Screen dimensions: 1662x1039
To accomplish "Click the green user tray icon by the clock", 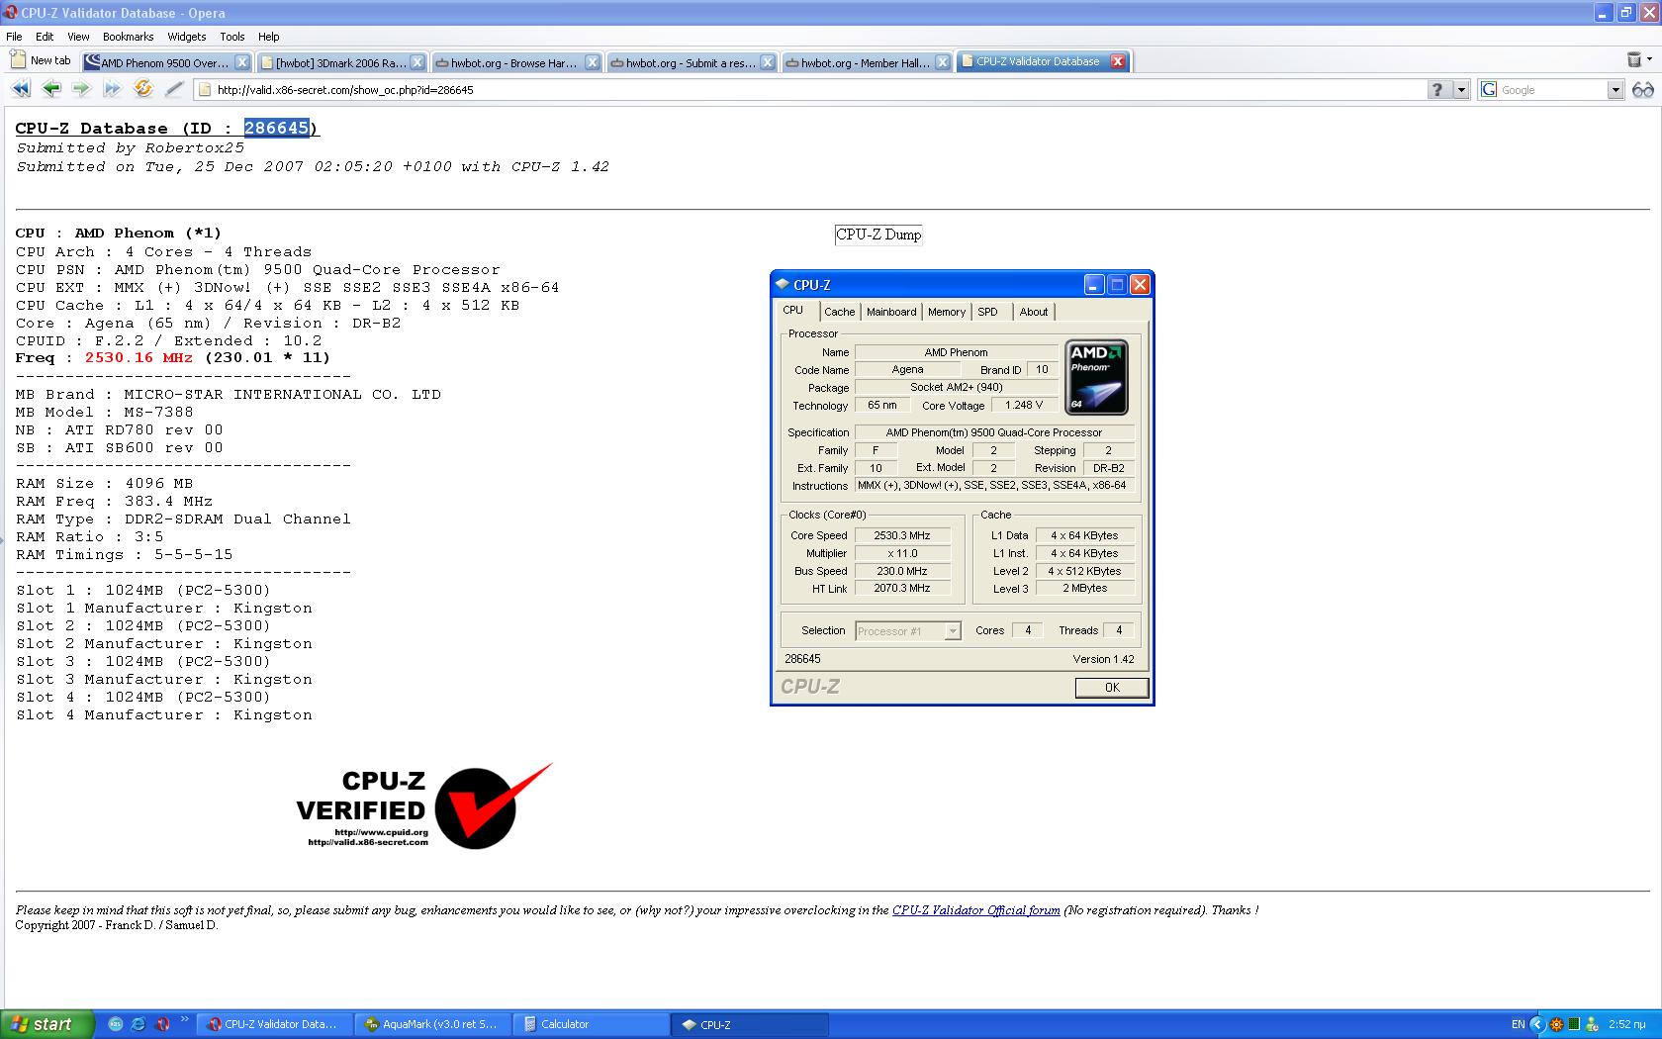I will pyautogui.click(x=1592, y=1024).
